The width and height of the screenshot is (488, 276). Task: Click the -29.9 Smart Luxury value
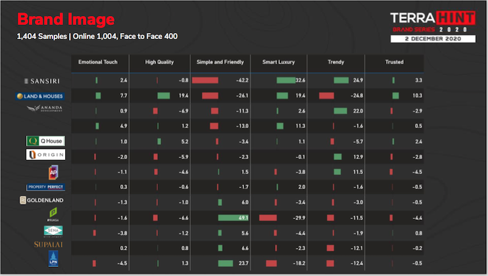299,218
